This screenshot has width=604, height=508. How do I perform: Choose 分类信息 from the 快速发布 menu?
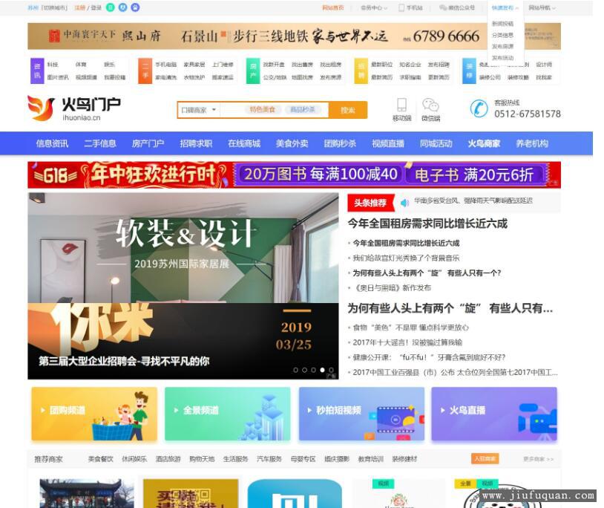pos(502,35)
